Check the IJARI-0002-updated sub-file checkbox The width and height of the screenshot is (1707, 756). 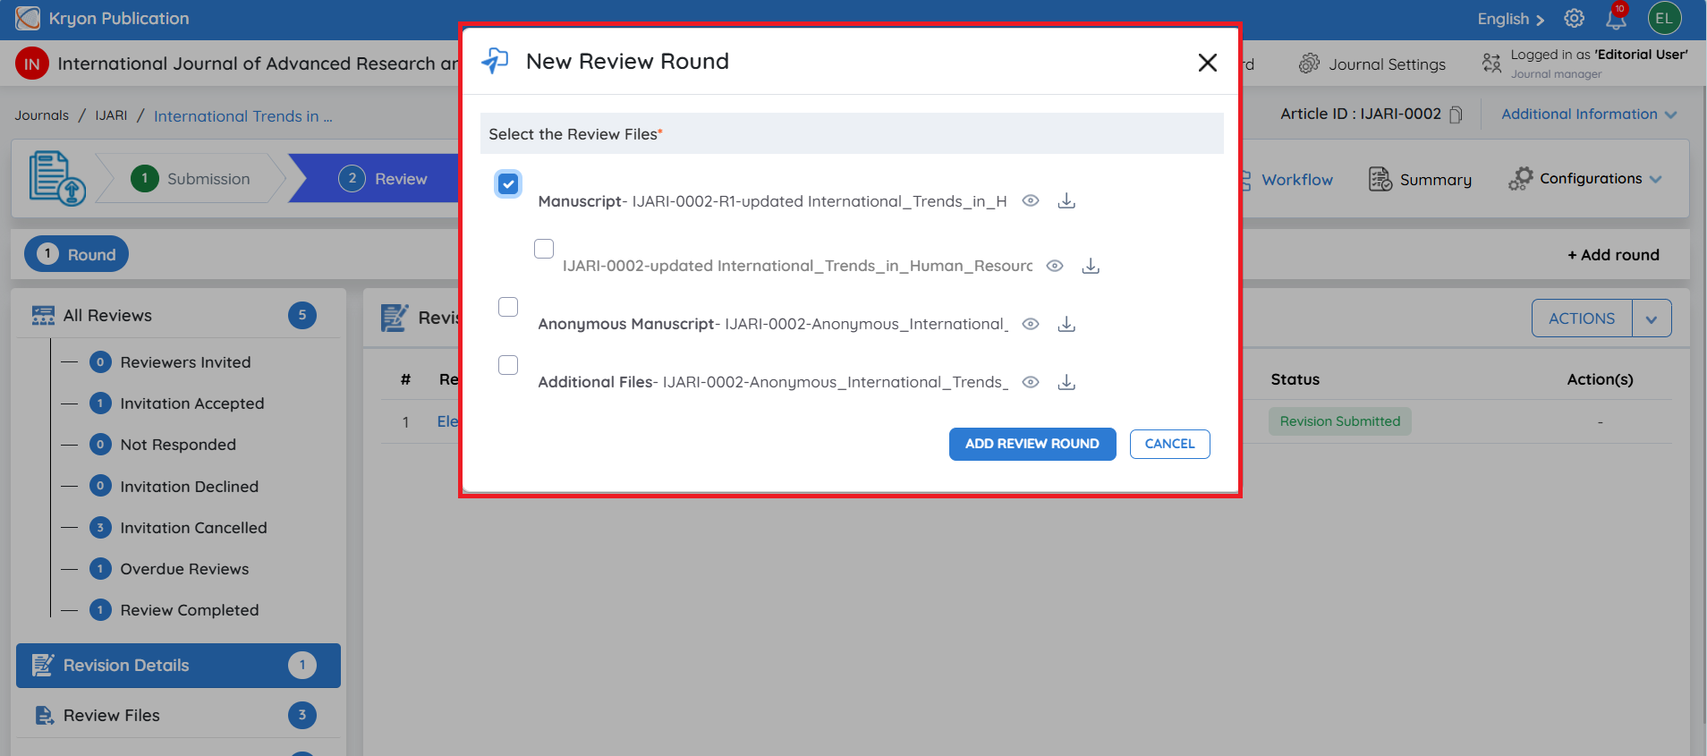544,249
